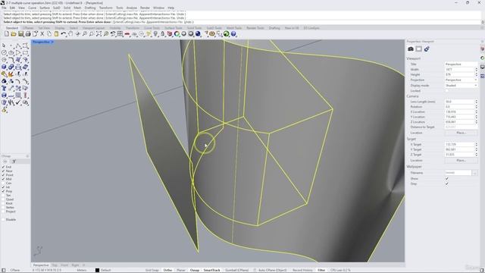Toggle SmartTrack in the status bar
Viewport: 485px width, 273px height.
click(211, 270)
